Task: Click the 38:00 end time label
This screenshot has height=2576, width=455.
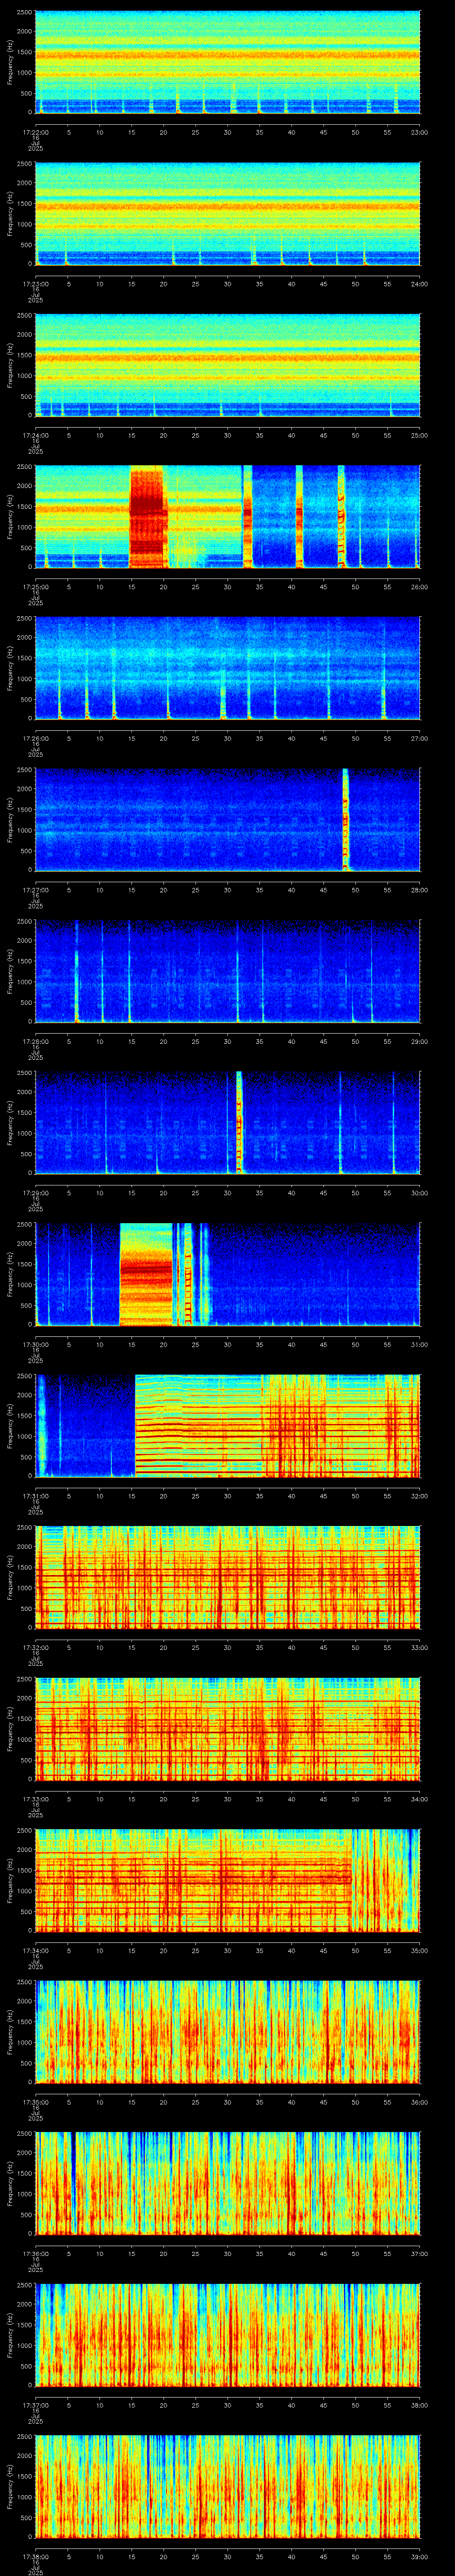Action: (x=419, y=2405)
